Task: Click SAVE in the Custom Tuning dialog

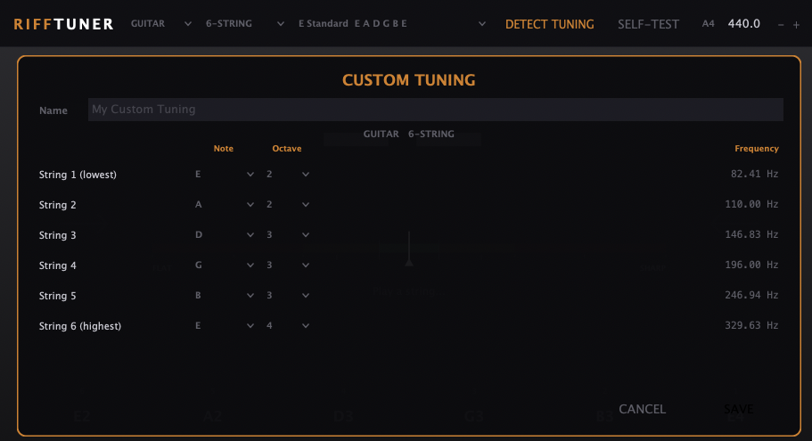Action: point(738,409)
